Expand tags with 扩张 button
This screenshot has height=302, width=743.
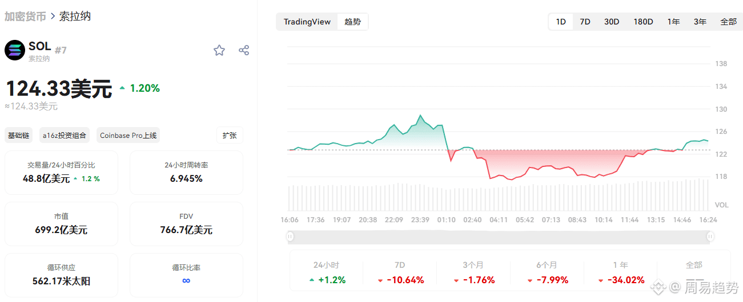coord(230,136)
